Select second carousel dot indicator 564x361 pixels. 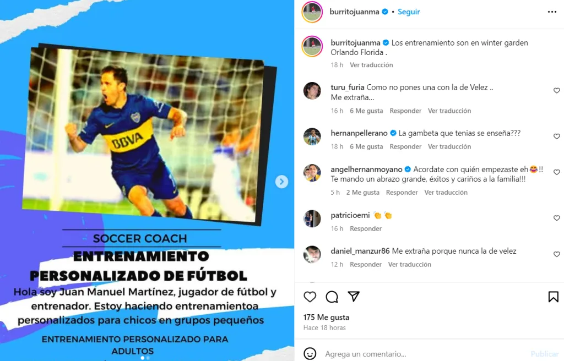148,358
